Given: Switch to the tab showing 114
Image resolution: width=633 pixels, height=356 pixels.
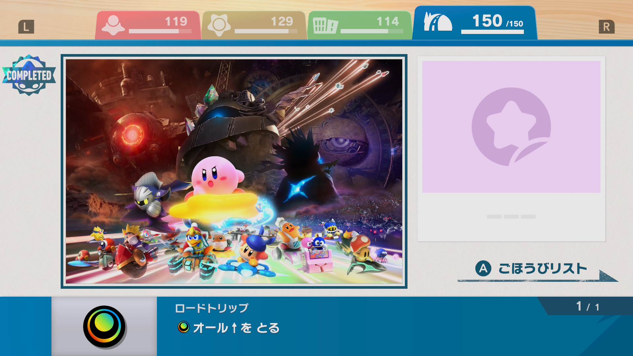Looking at the screenshot, I should (360, 25).
